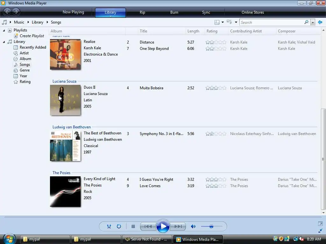This screenshot has width=326, height=244.
Task: Adjust the volume slider
Action: pyautogui.click(x=211, y=226)
